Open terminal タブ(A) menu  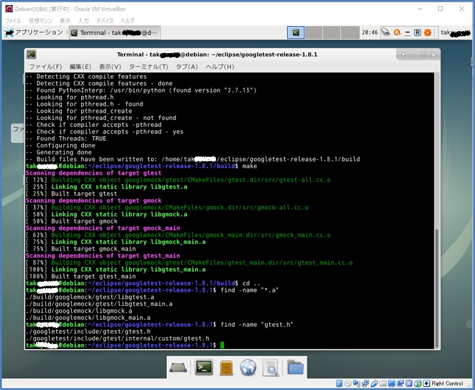click(187, 67)
